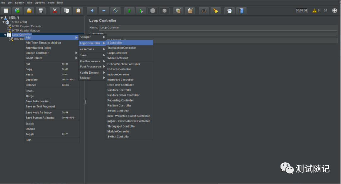Image resolution: width=341 pixels, height=184 pixels.
Task: Click the binoculars Search icon
Action: tap(204, 10)
